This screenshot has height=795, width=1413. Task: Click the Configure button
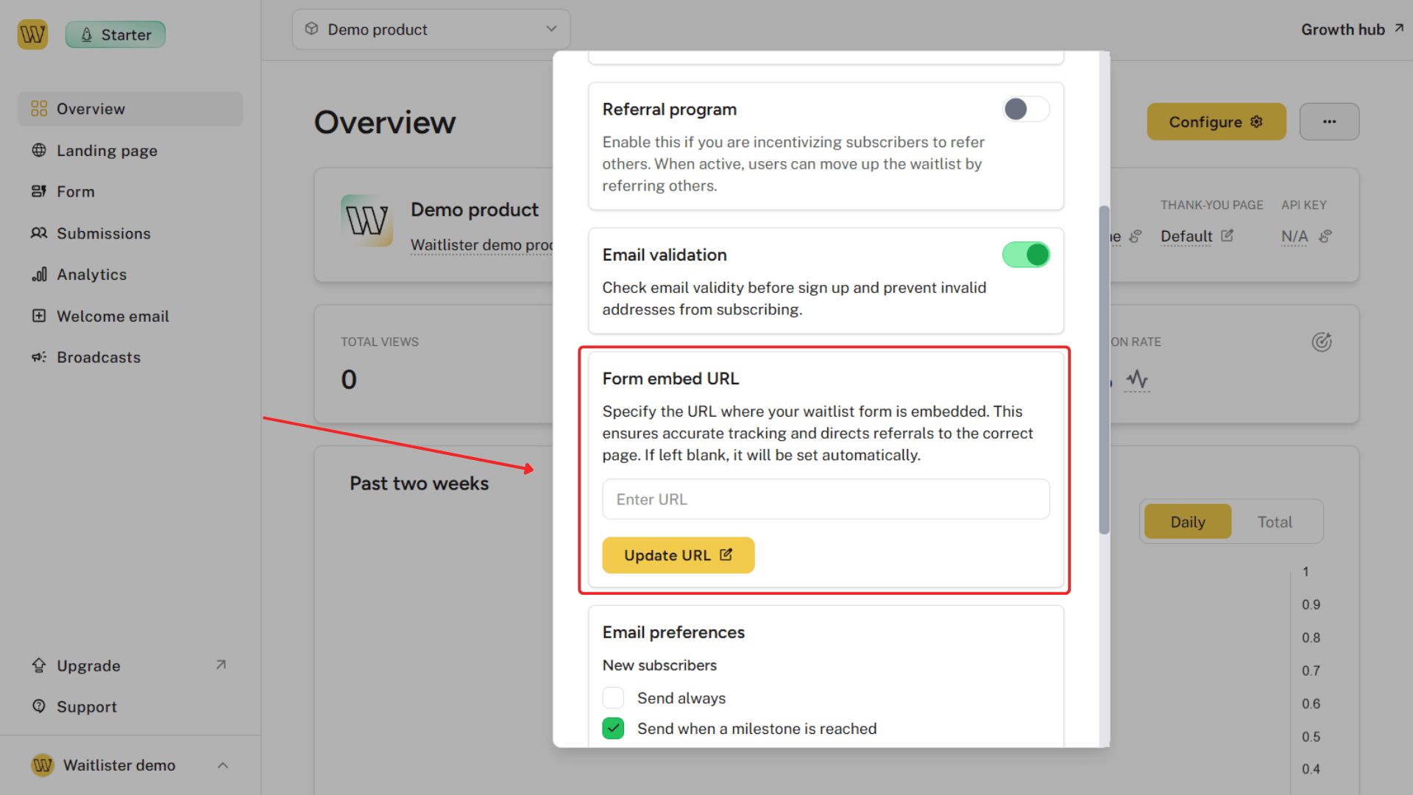[x=1217, y=121]
